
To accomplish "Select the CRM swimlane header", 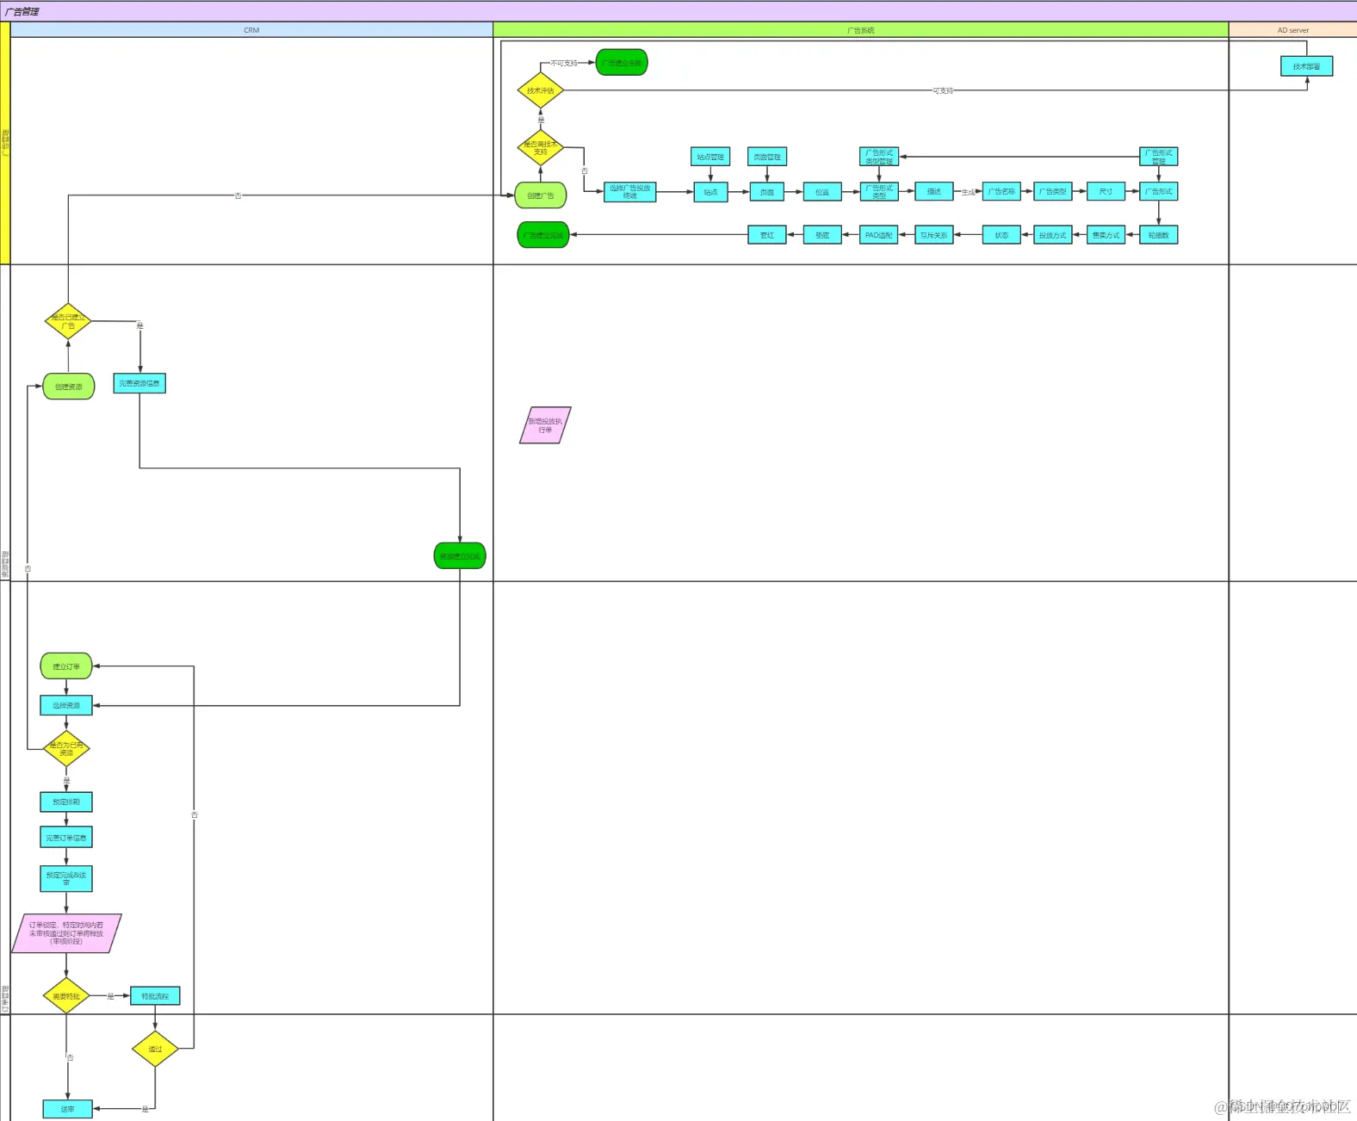I will pyautogui.click(x=251, y=30).
